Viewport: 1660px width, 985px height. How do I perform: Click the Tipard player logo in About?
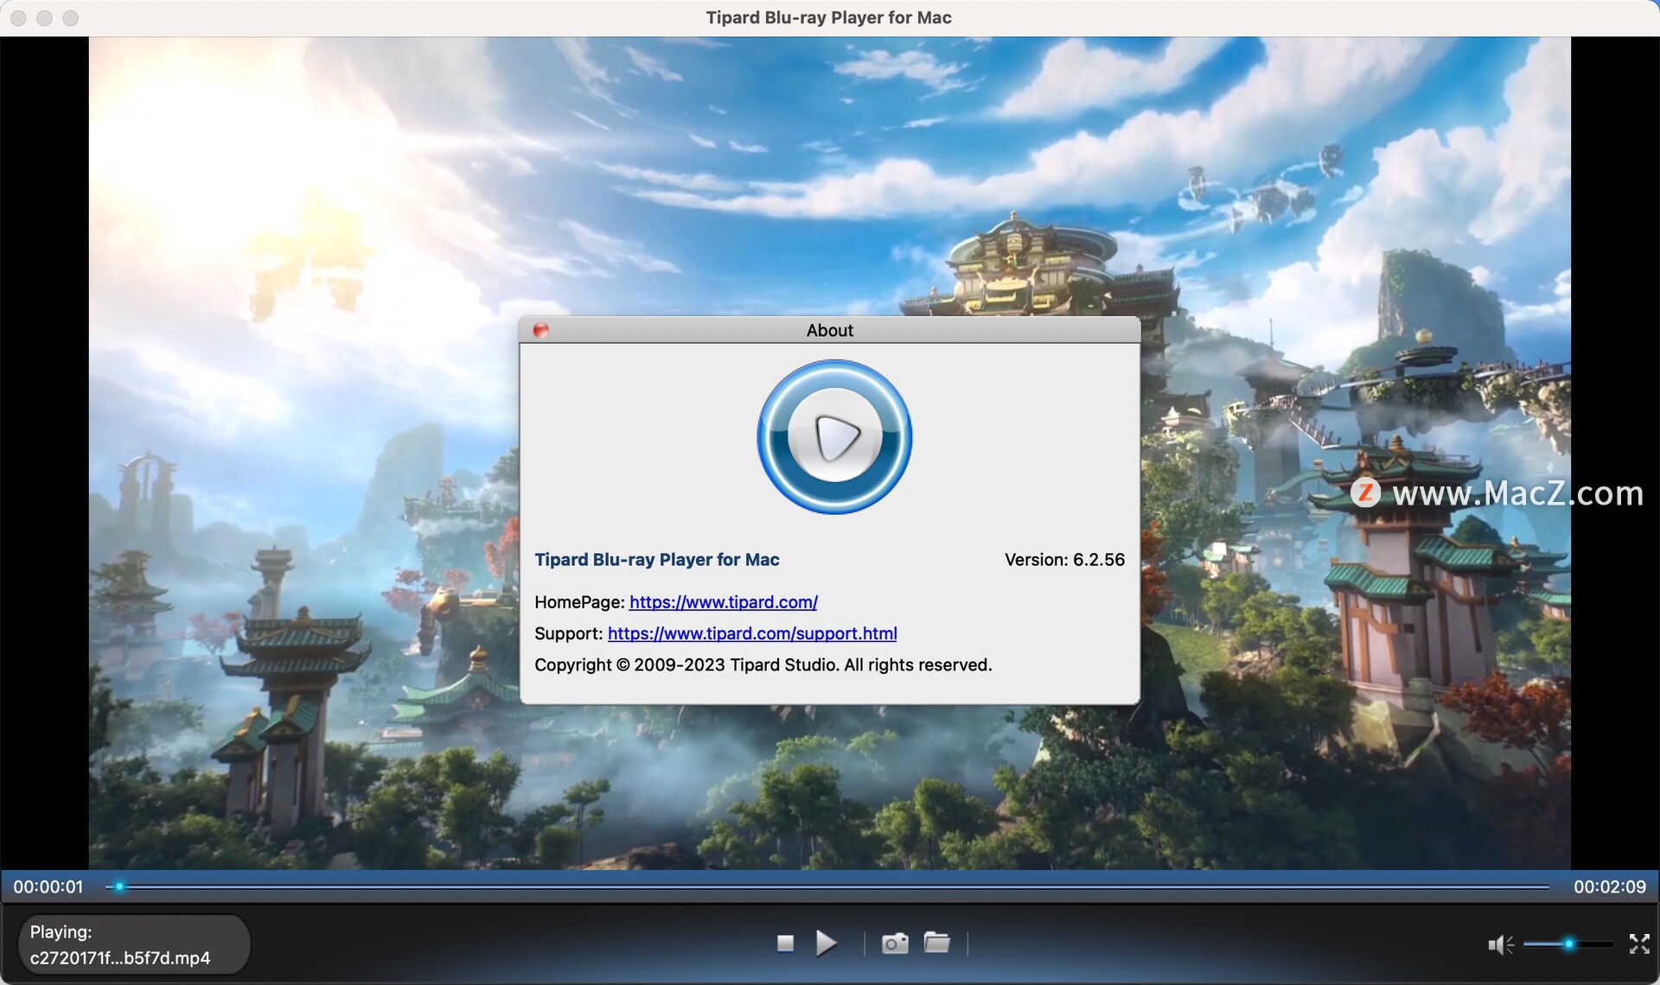coord(834,437)
